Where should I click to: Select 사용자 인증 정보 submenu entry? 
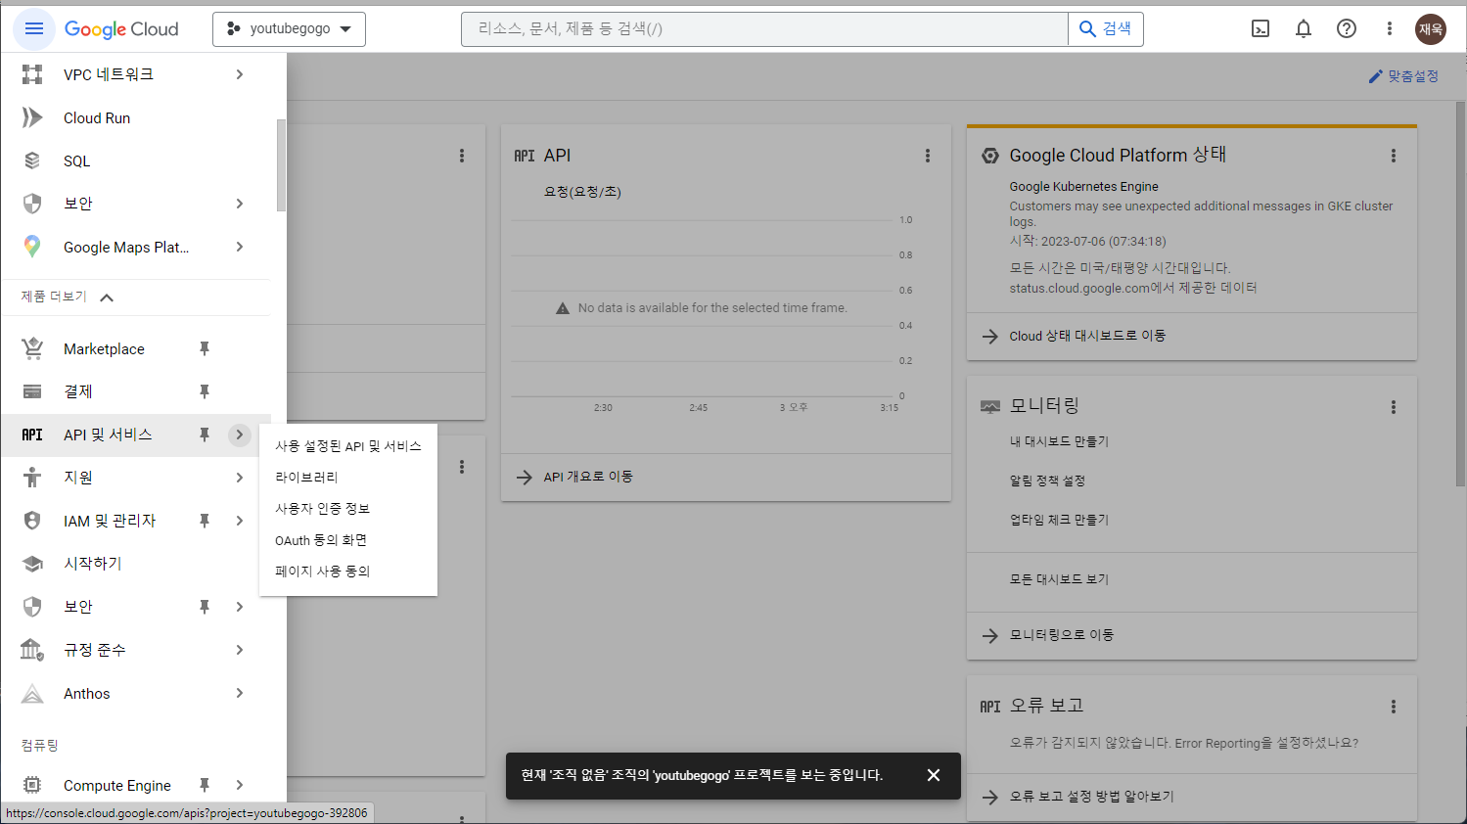[348, 509]
